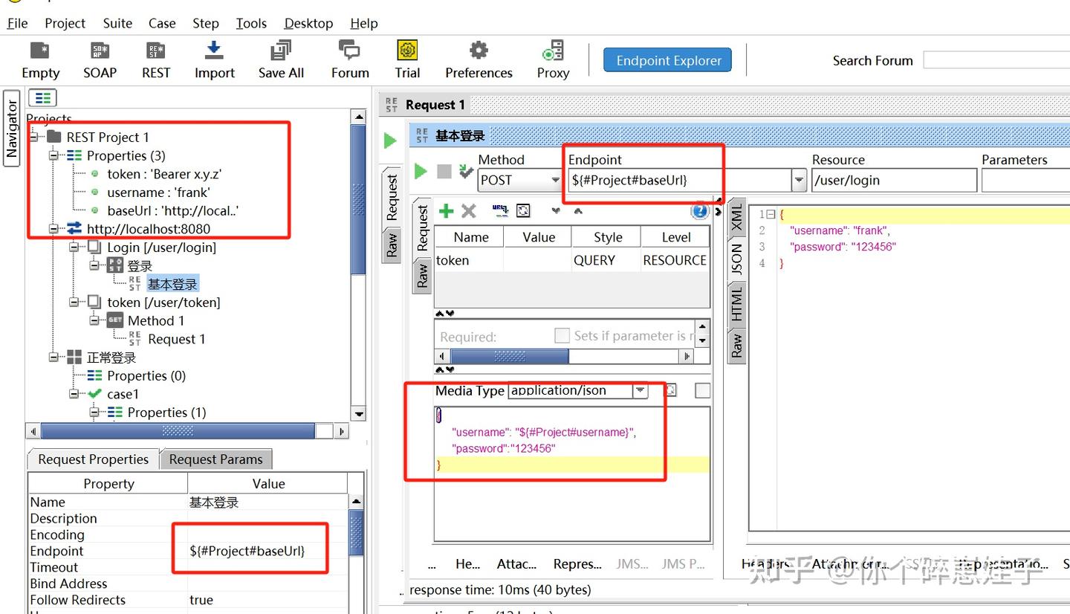Open the Forum from the toolbar

(350, 59)
